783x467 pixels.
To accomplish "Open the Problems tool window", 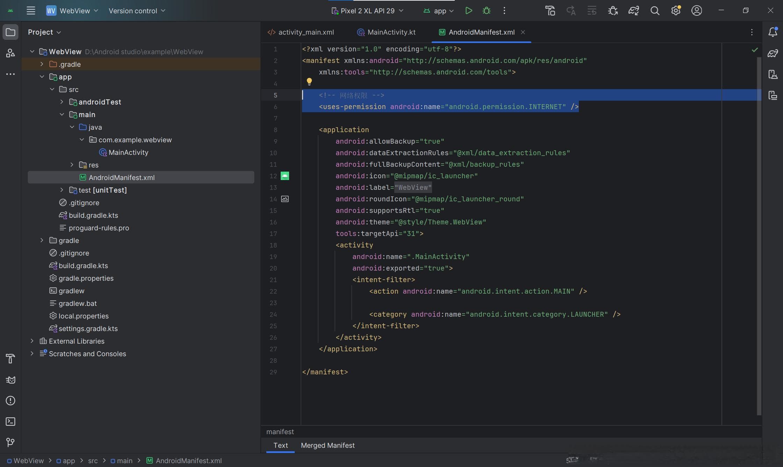I will 10,401.
